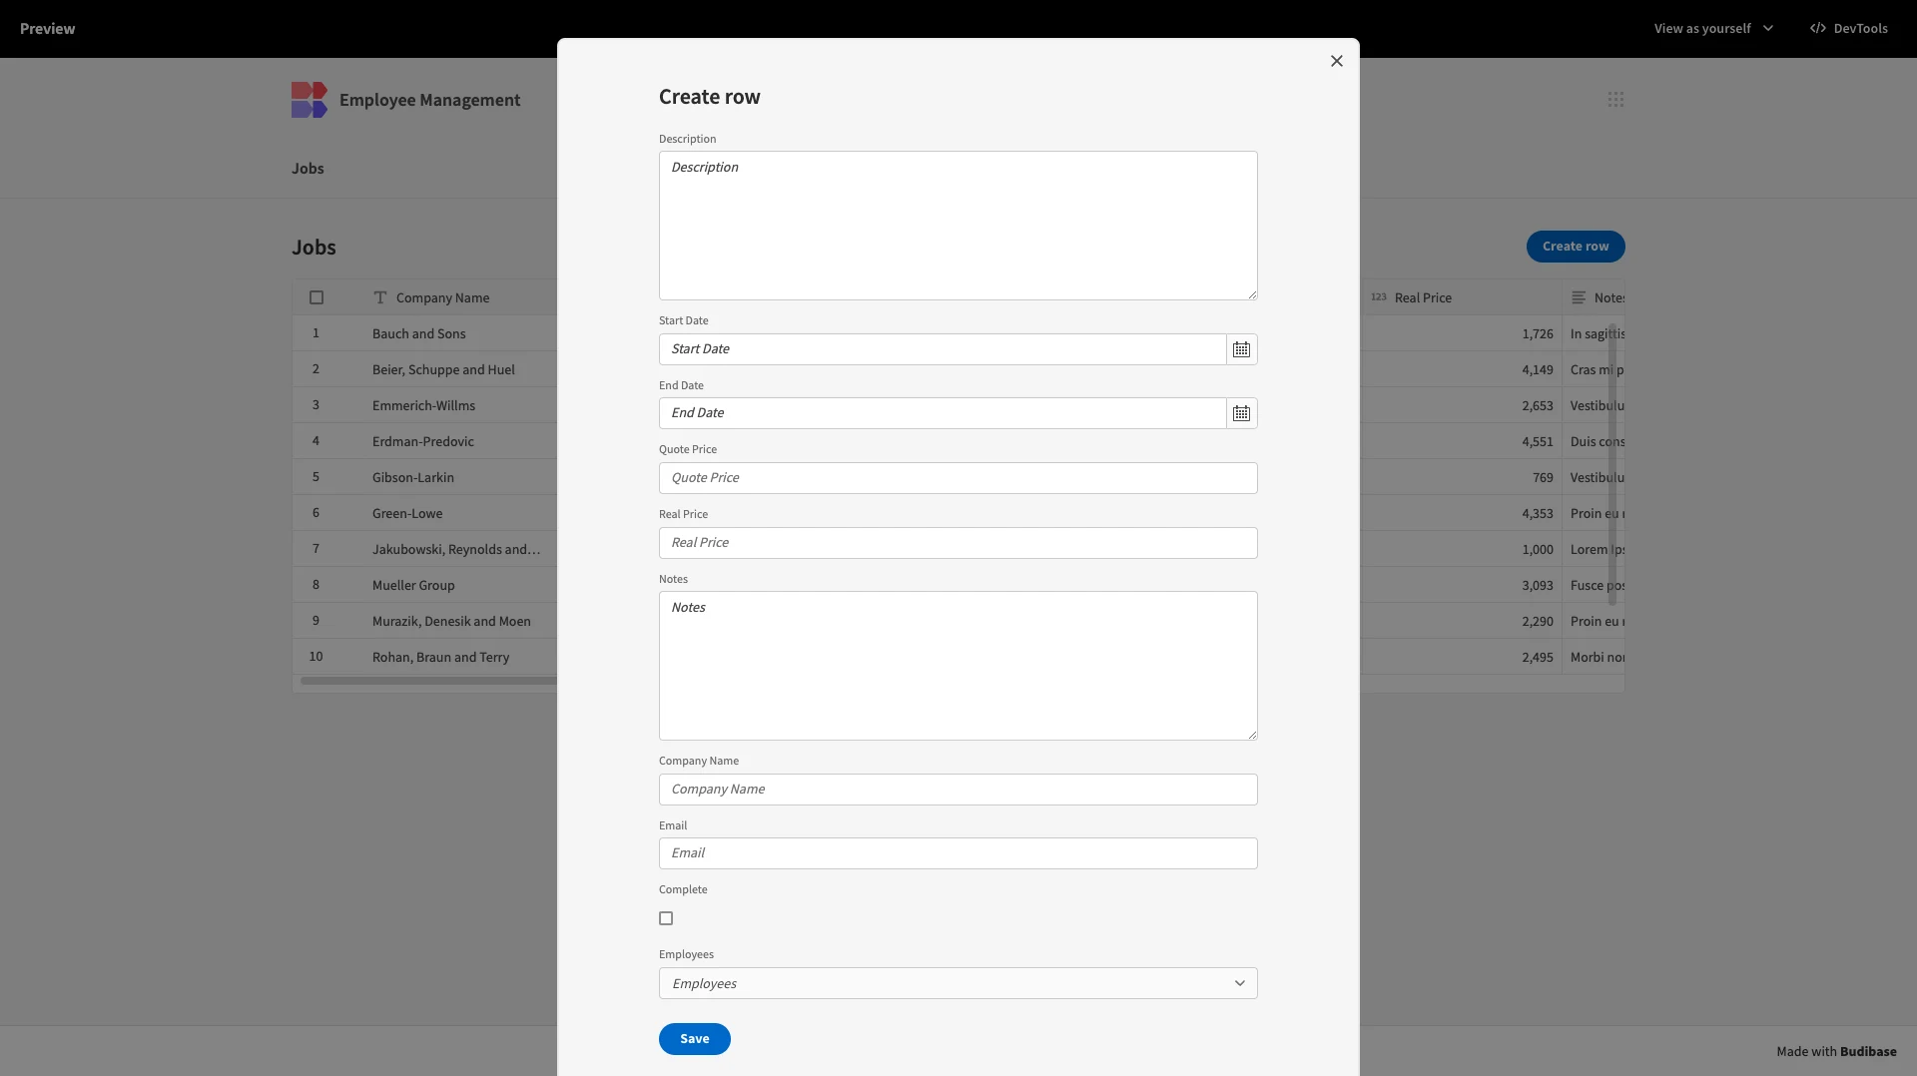Expand the Employees dropdown
This screenshot has width=1917, height=1076.
958,983
